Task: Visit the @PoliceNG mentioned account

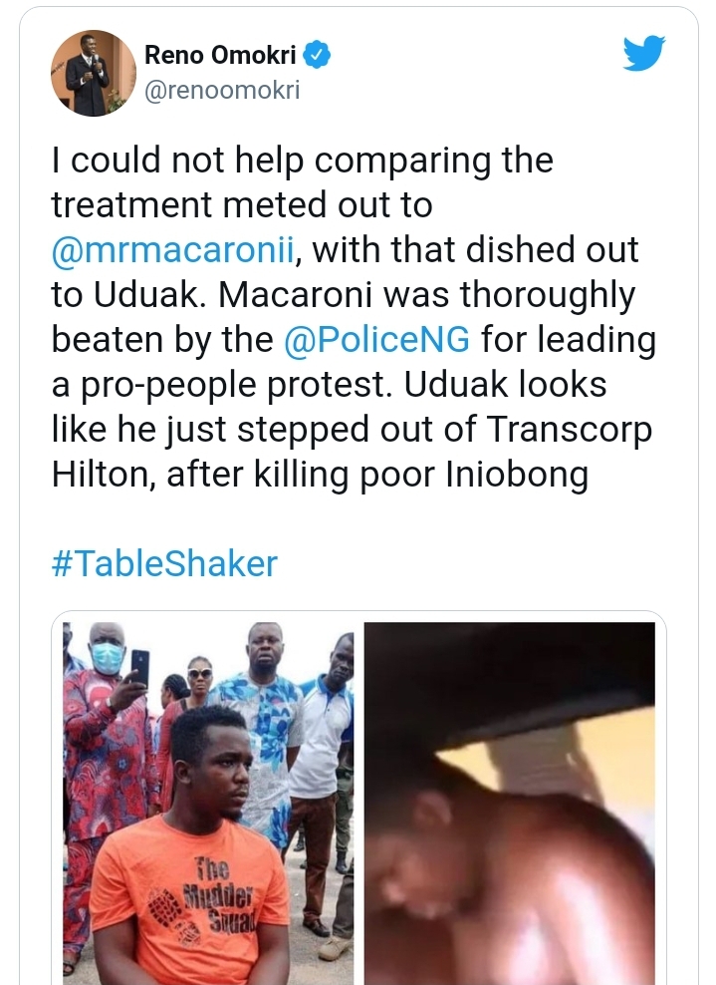Action: pos(377,340)
